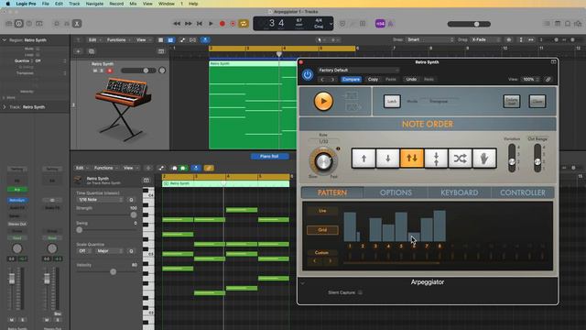
Task: Switch to the Pattern tab
Action: (x=332, y=192)
